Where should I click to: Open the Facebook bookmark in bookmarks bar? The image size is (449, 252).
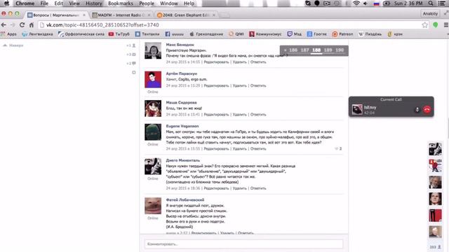pos(175,34)
